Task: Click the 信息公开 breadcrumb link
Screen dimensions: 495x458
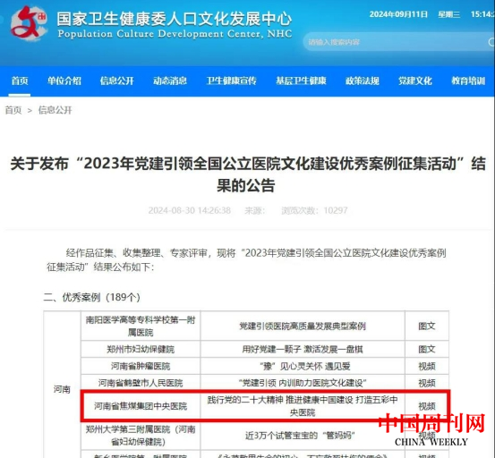Action: pos(55,110)
